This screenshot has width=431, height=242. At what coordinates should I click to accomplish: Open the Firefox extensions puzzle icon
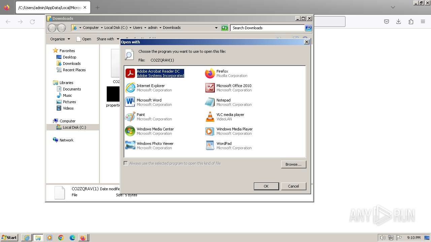[411, 22]
